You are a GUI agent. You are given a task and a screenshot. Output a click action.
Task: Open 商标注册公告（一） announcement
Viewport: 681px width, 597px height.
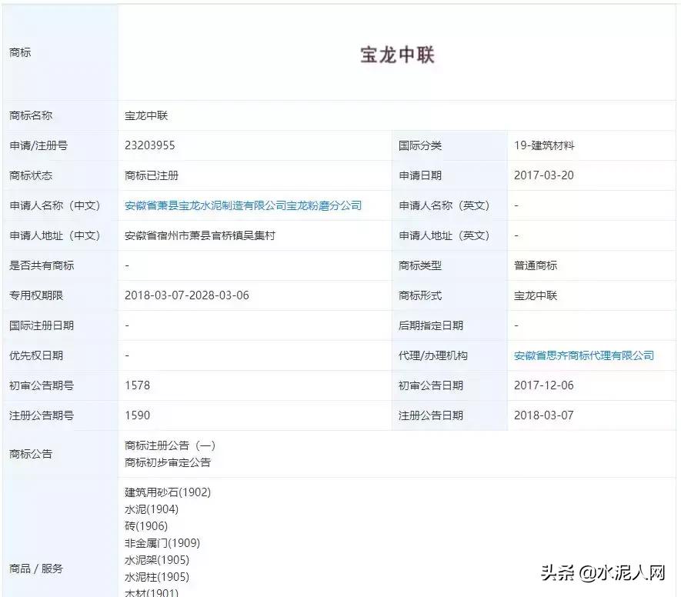170,445
